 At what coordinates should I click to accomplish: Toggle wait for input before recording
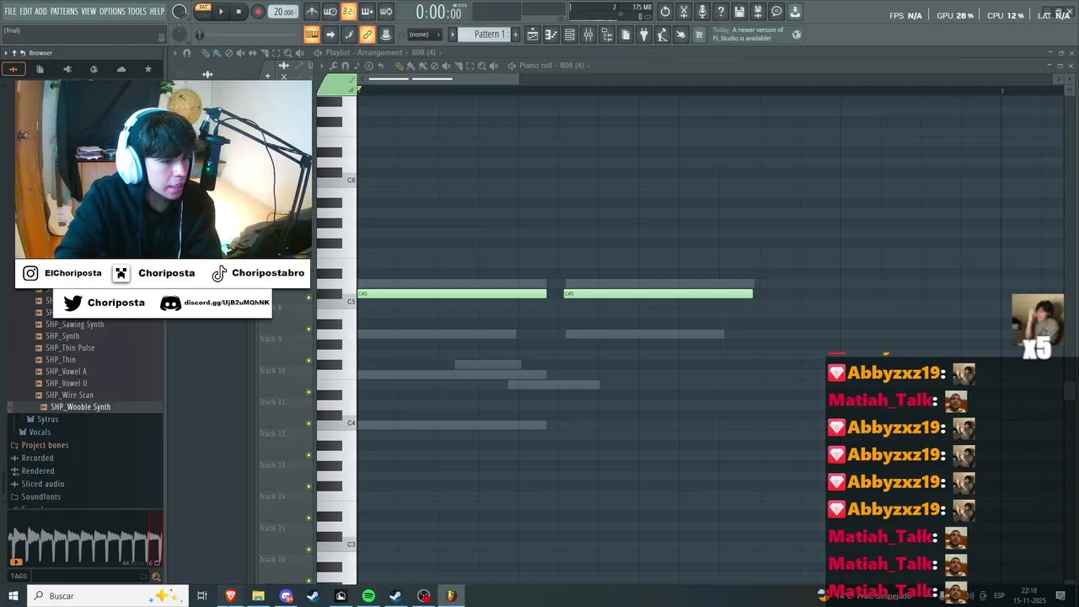click(330, 12)
